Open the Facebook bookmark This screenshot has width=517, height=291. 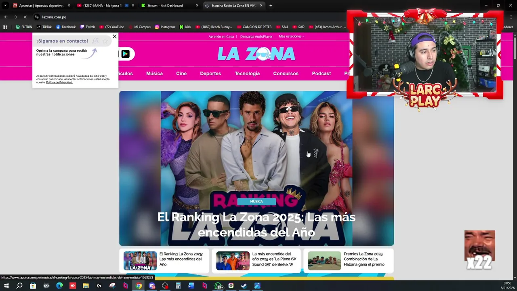click(x=66, y=27)
